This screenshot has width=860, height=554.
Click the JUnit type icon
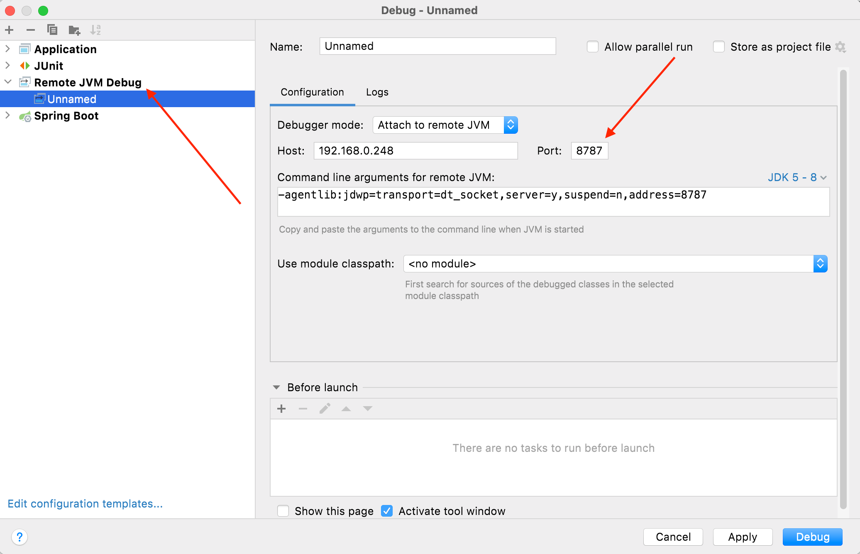pyautogui.click(x=25, y=66)
